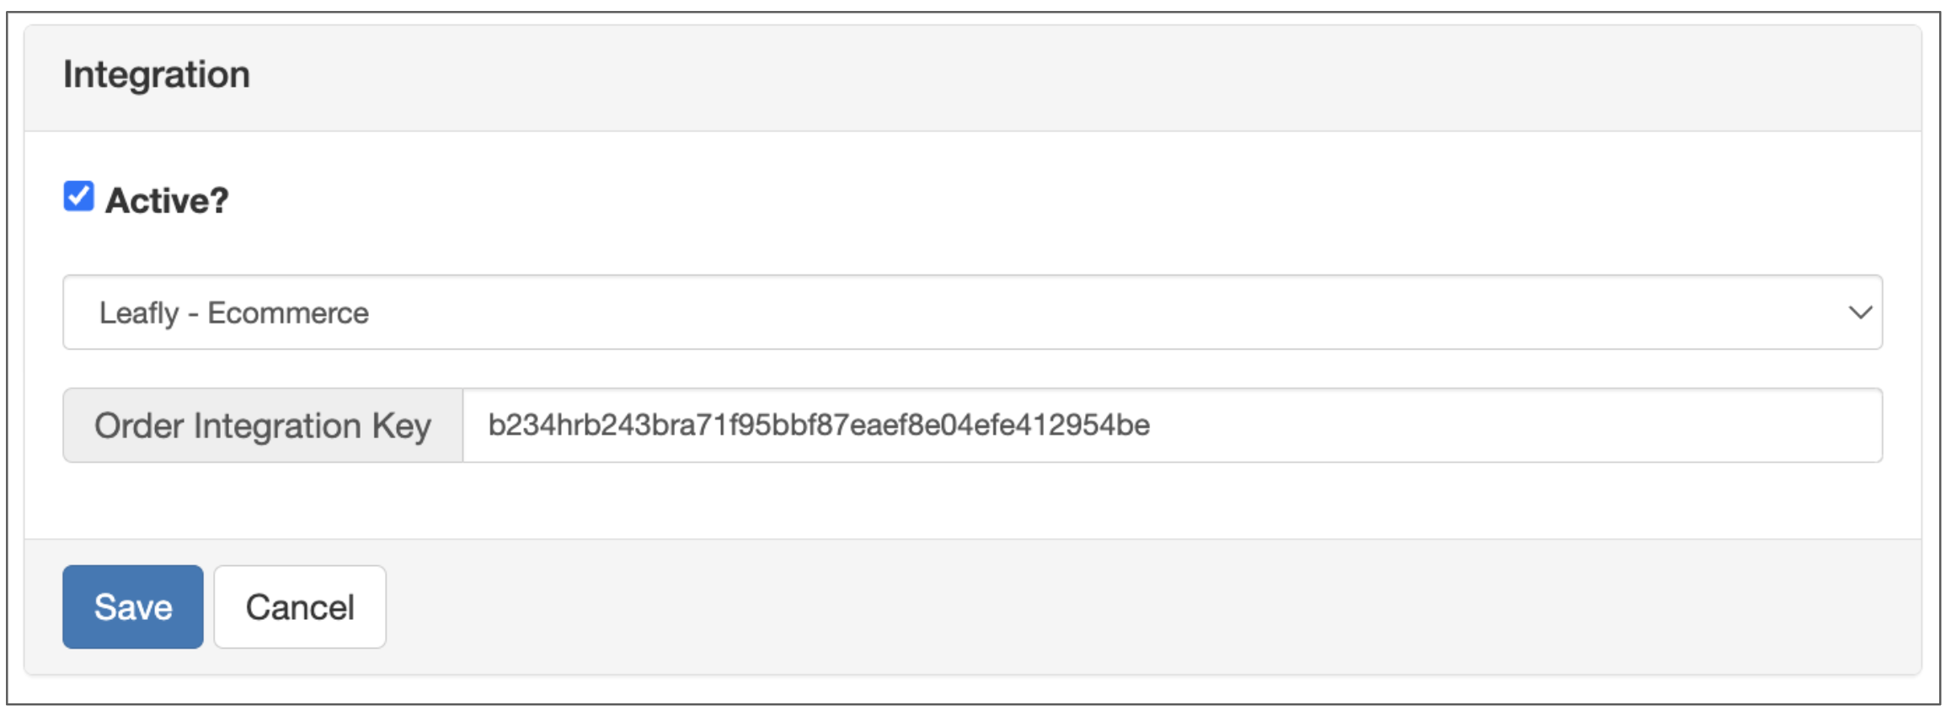
Task: Click into the Order Integration Key field
Action: click(x=1171, y=425)
